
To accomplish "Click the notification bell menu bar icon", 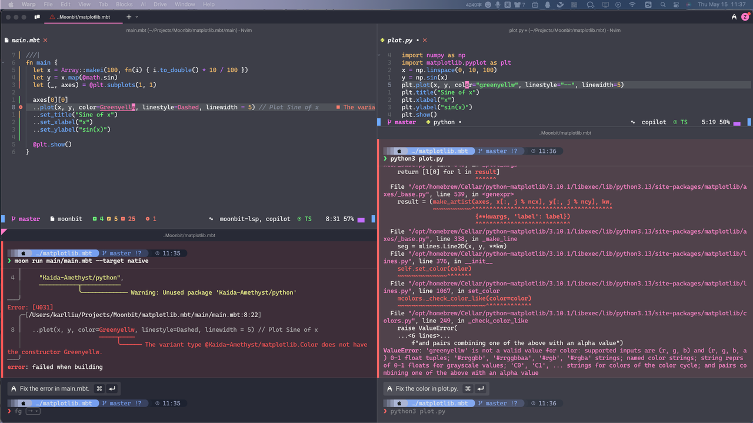I will (548, 5).
